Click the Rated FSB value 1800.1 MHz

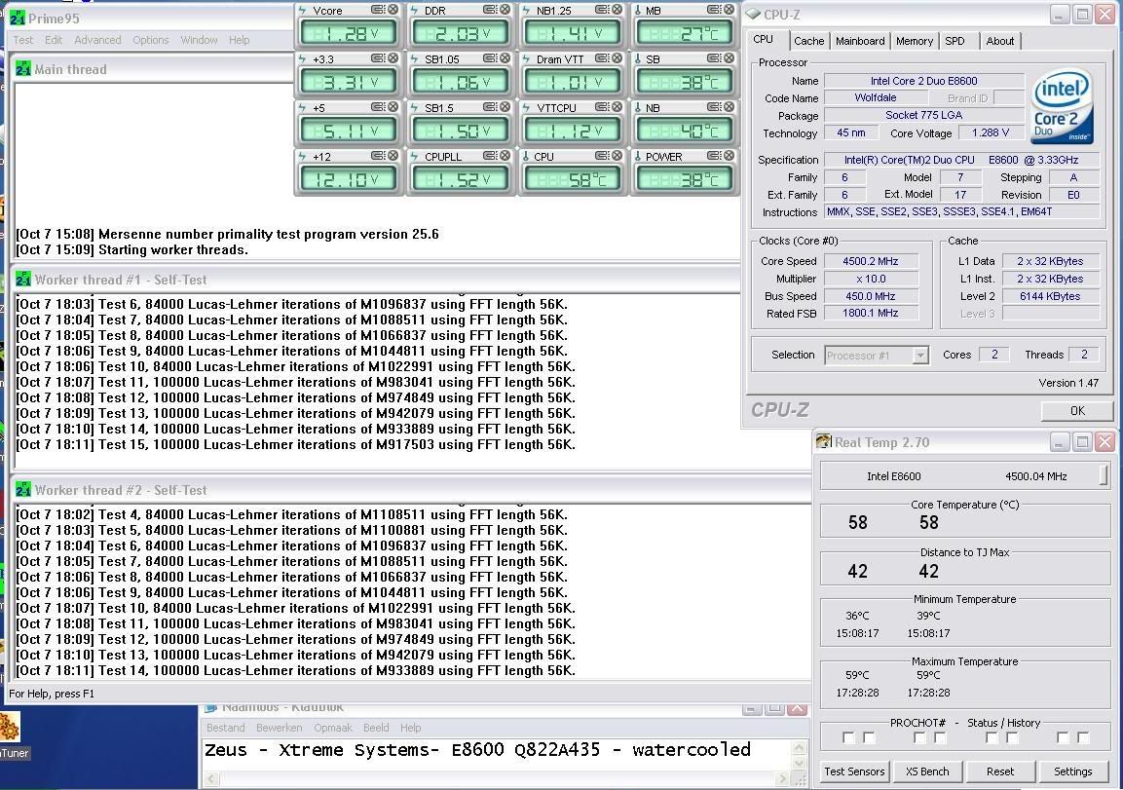870,313
